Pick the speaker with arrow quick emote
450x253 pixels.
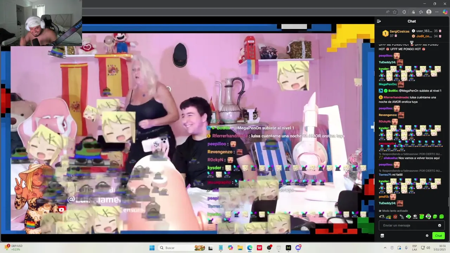coord(415,217)
